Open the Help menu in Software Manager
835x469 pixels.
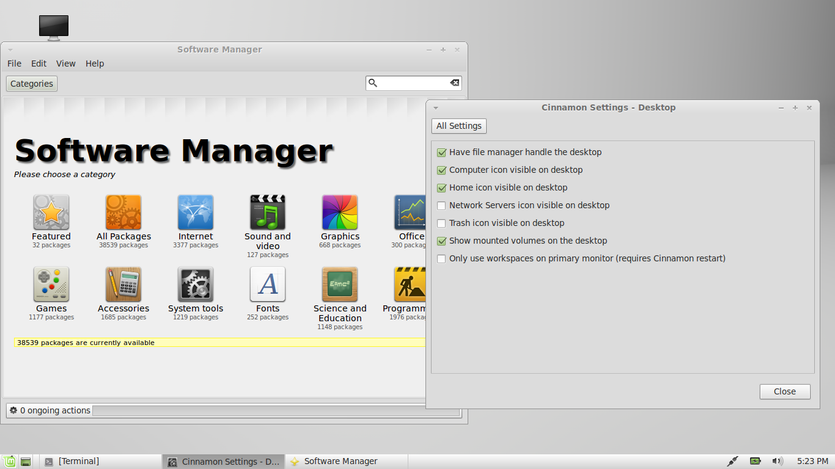[95, 64]
